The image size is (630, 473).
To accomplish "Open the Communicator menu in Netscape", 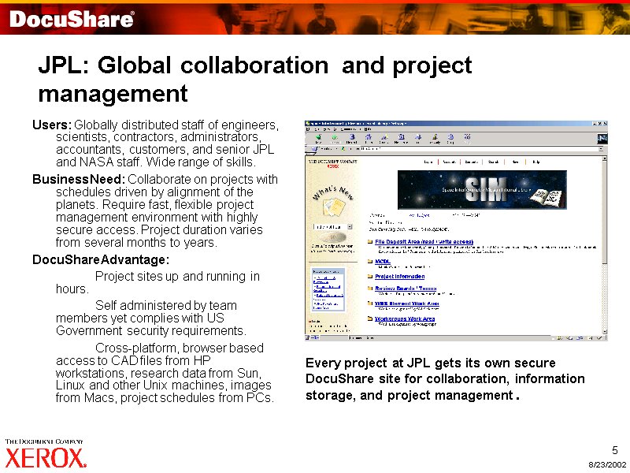I will tap(350, 128).
